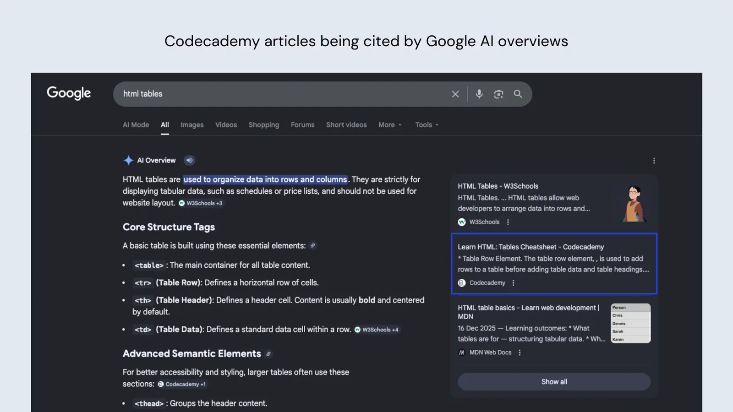Click the 'W3Schools' source name label
733x412 pixels.
click(x=484, y=222)
